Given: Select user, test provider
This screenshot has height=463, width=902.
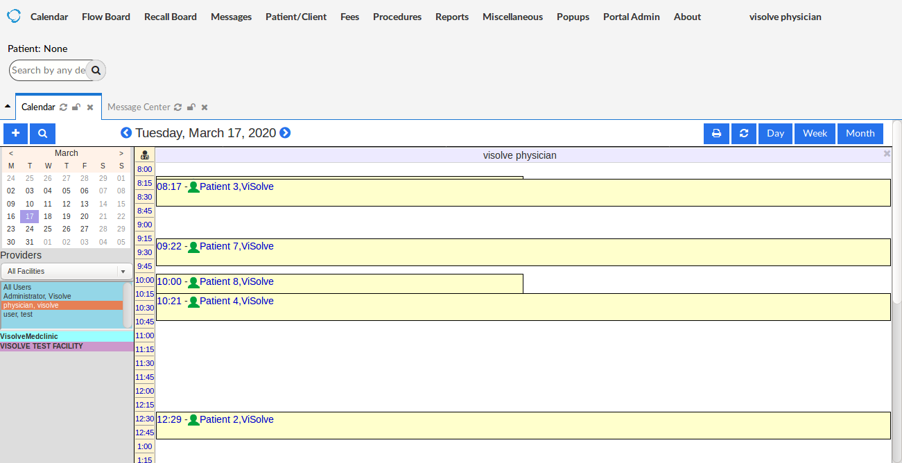Looking at the screenshot, I should point(62,314).
